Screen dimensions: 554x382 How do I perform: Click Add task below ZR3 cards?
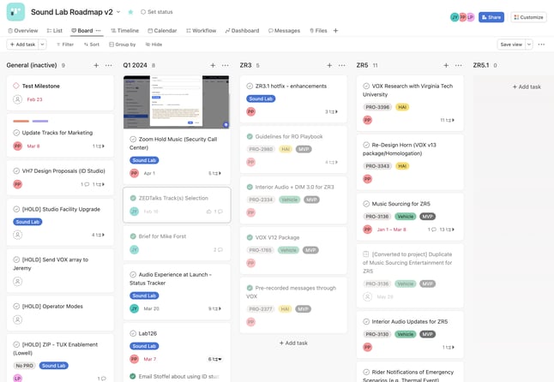tap(293, 343)
